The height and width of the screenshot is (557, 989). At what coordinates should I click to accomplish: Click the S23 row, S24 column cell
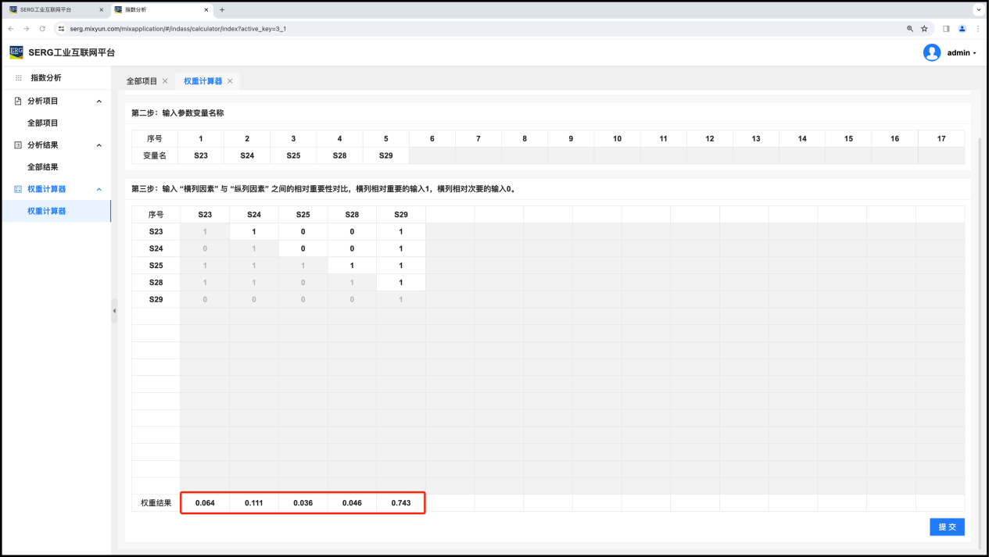(x=254, y=232)
